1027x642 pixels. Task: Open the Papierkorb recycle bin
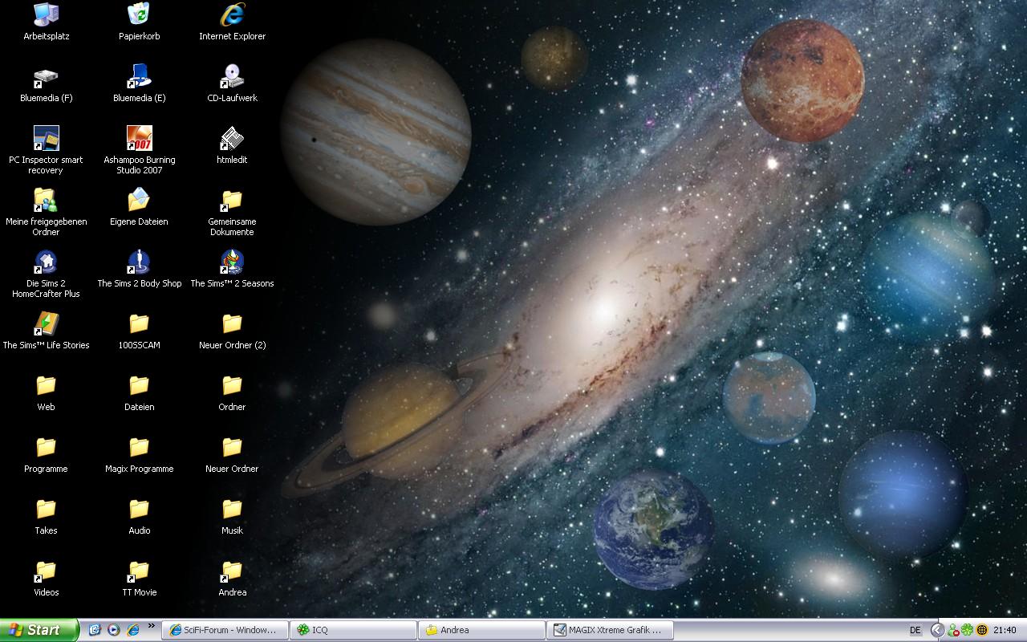[139, 15]
